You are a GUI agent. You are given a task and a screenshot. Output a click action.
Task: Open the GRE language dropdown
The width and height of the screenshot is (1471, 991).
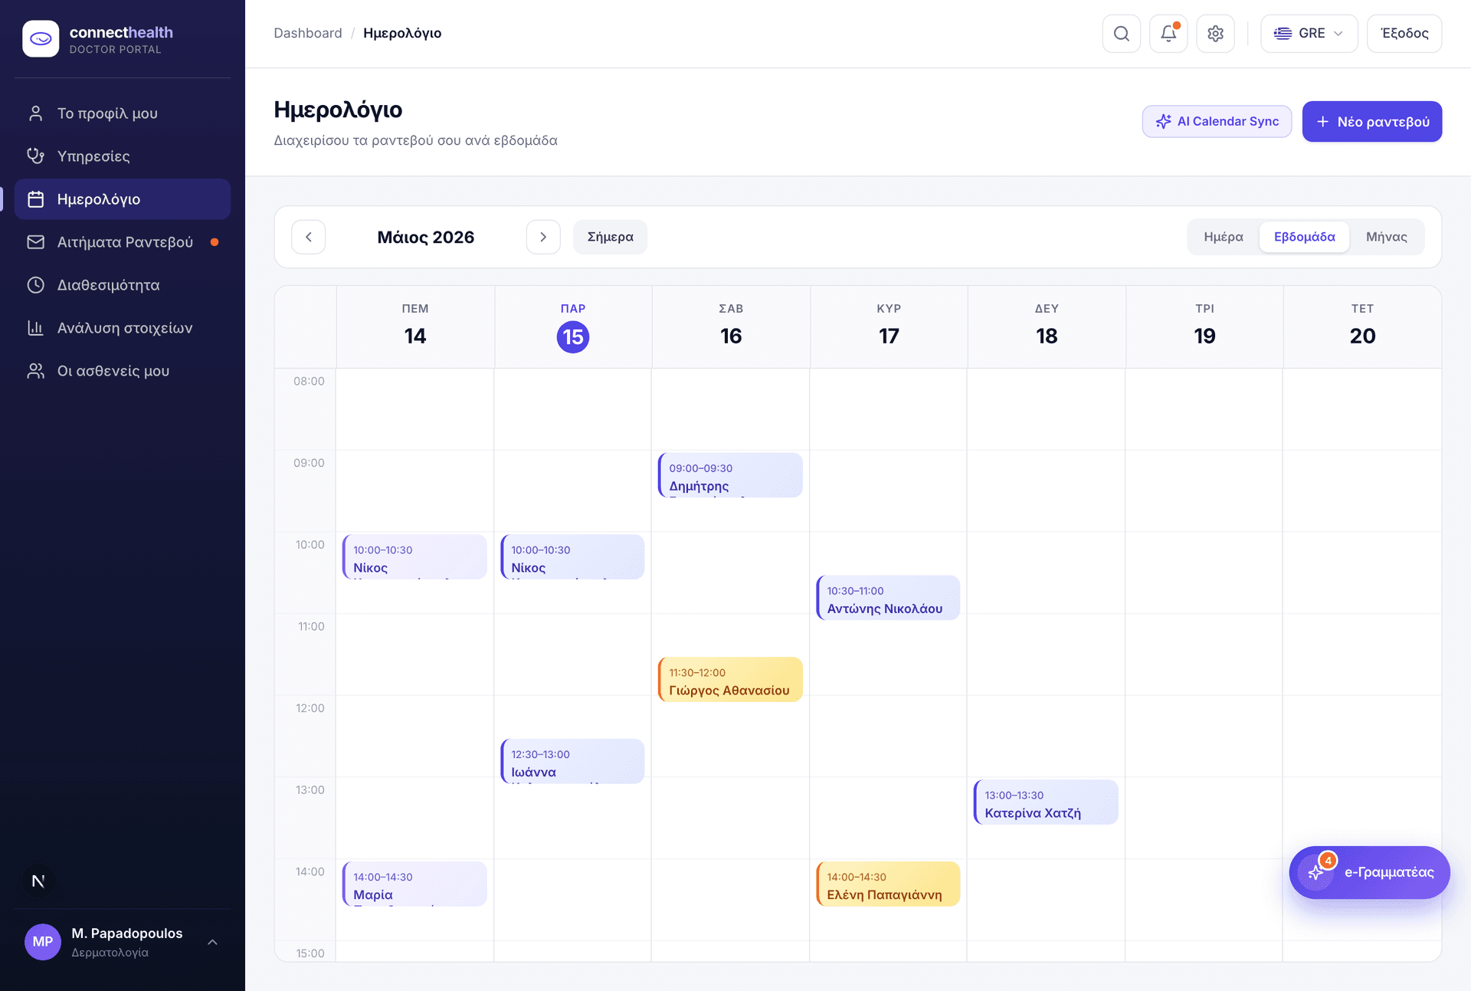click(1309, 34)
